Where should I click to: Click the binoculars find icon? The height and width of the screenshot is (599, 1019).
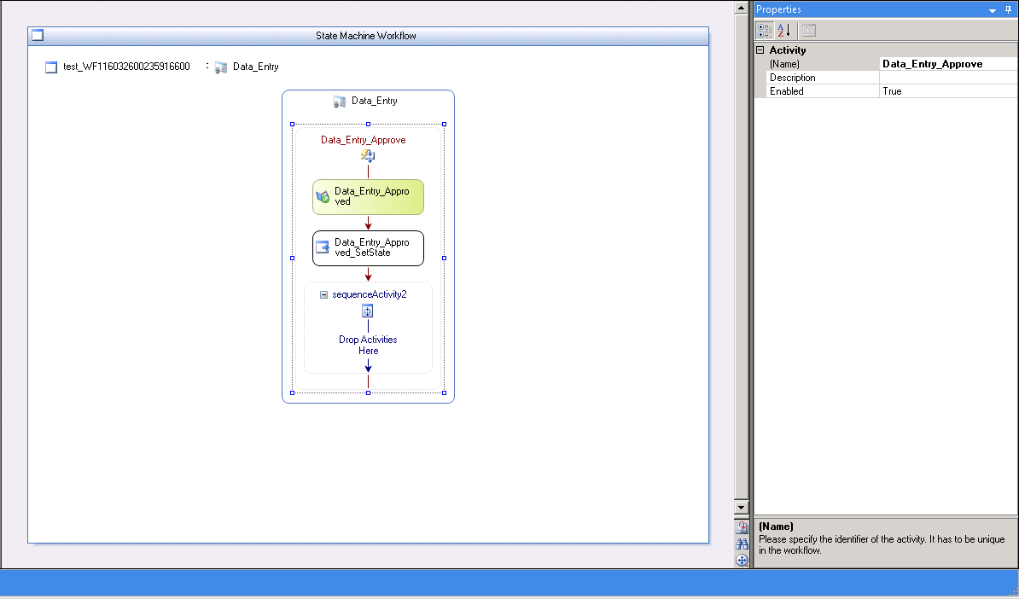(742, 544)
